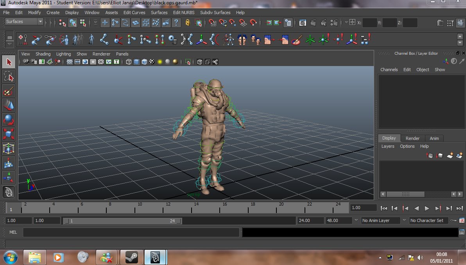Open viewport Renderer menu
466x265 pixels.
pos(101,54)
